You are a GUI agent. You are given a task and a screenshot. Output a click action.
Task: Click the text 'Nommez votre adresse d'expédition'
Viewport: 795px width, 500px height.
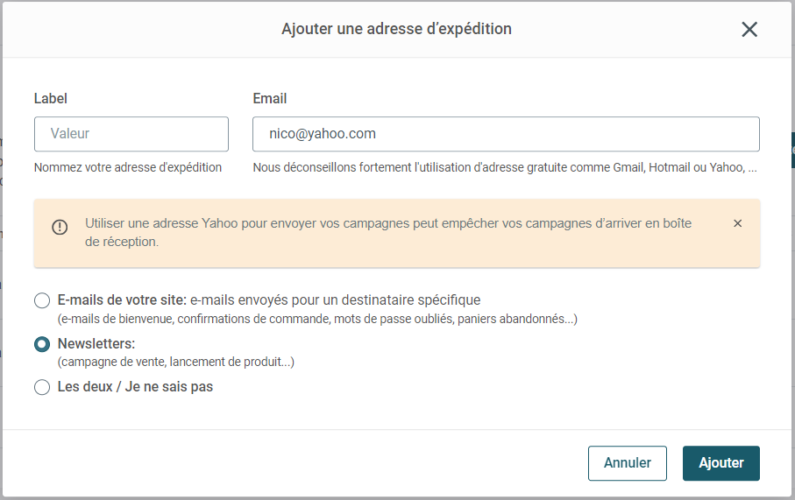pos(128,167)
